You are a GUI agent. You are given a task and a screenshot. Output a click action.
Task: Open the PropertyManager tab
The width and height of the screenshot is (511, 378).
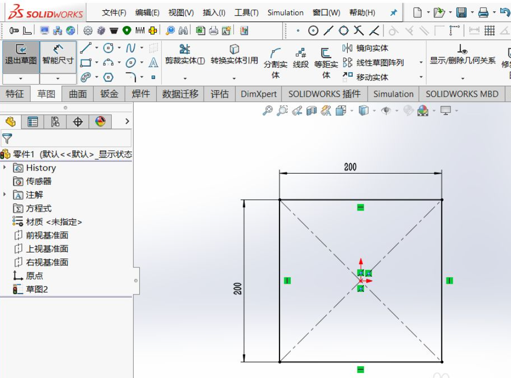[33, 121]
